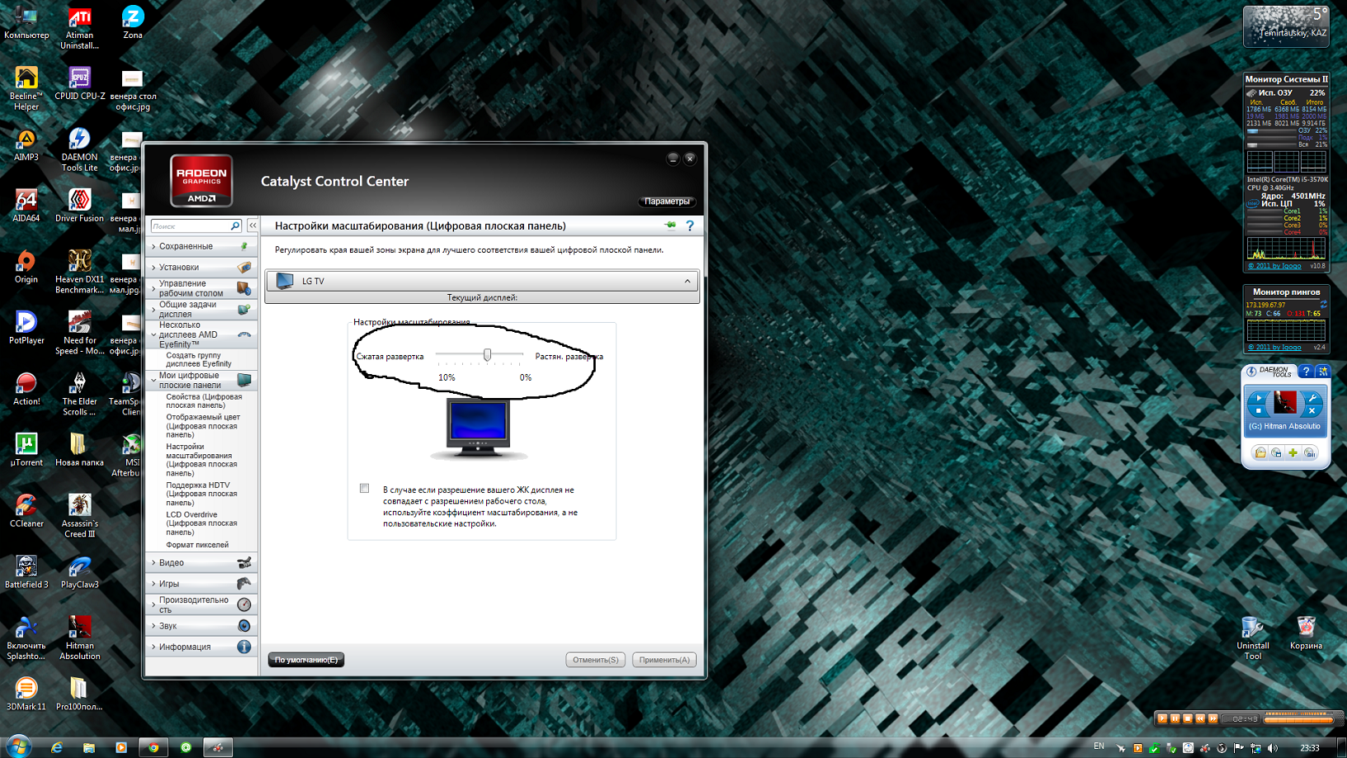Collapse Несколько дисплеев AMD Eyefinity section
Viewport: 1347px width, 758px height.
(x=201, y=334)
